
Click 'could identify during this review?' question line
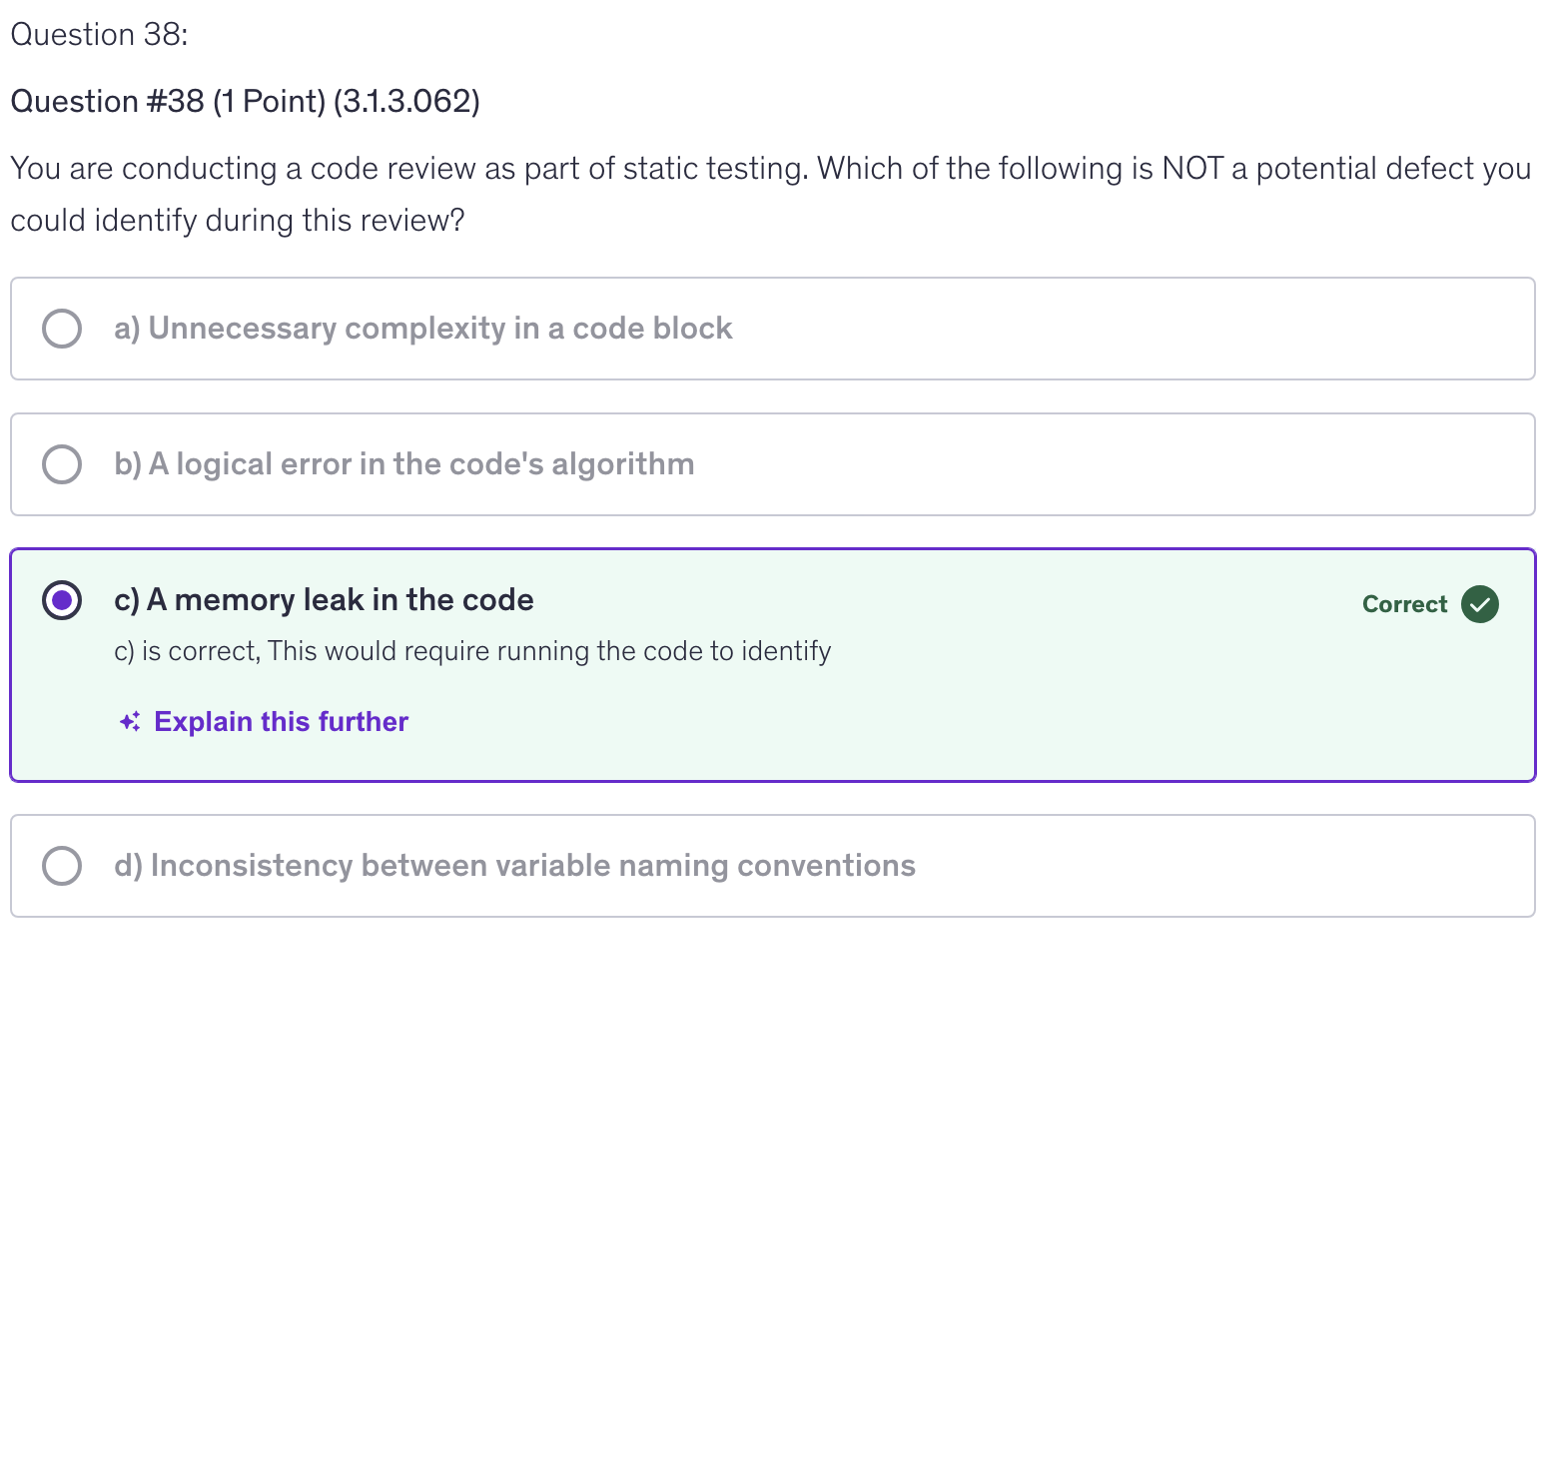click(x=238, y=221)
